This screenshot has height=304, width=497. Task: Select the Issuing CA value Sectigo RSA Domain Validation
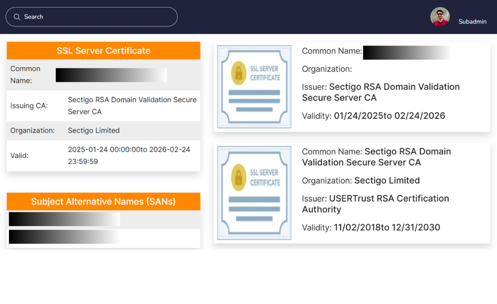pyautogui.click(x=132, y=105)
